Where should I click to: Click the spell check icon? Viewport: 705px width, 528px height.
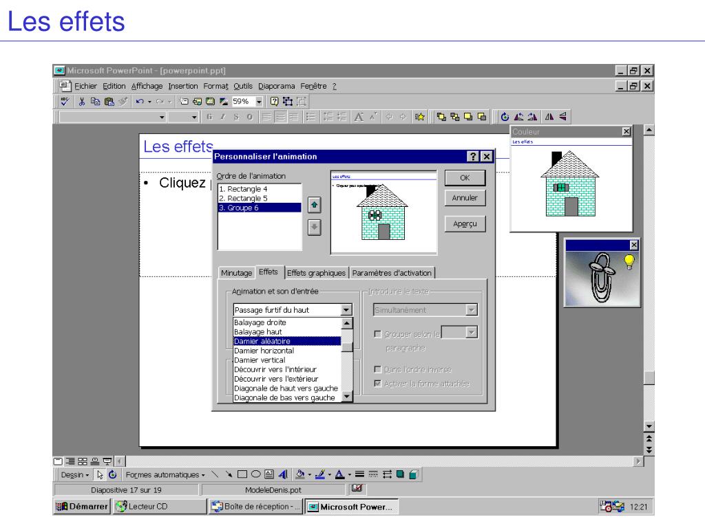click(x=65, y=102)
